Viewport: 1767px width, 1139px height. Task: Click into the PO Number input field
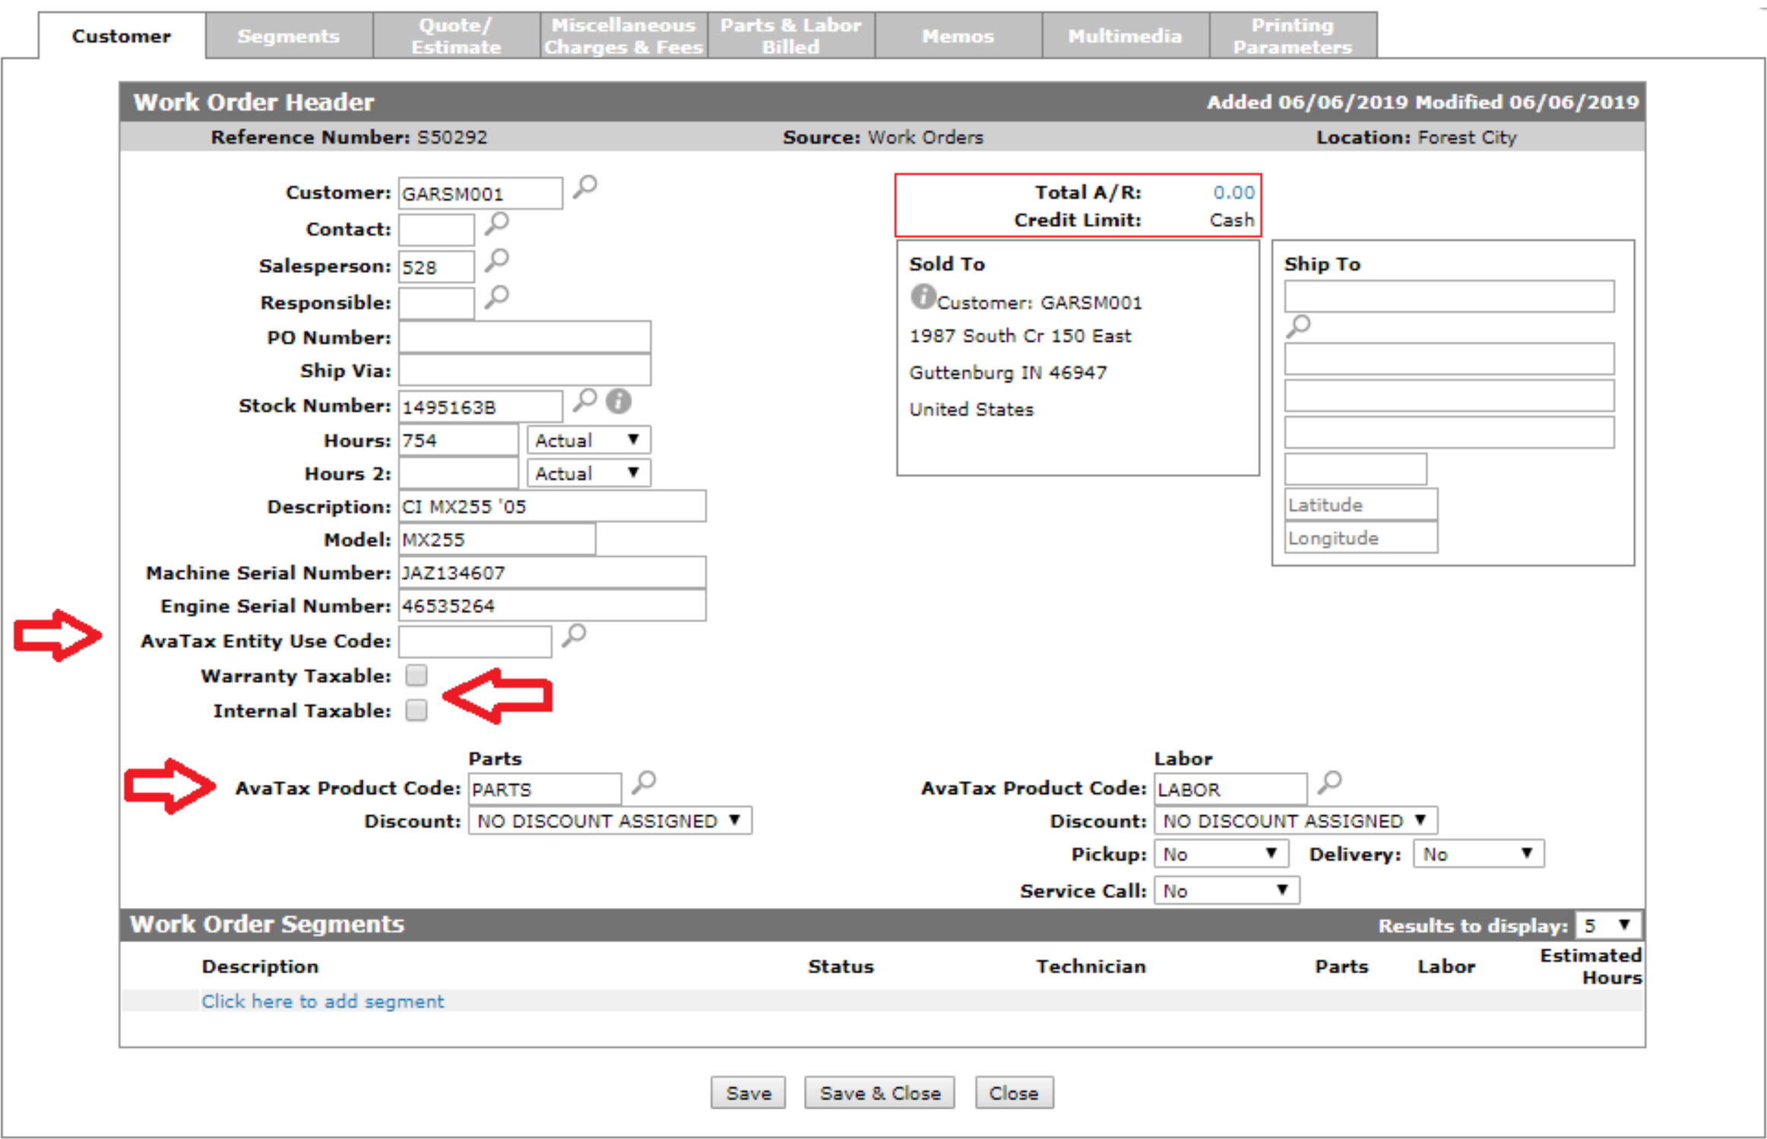coord(524,337)
